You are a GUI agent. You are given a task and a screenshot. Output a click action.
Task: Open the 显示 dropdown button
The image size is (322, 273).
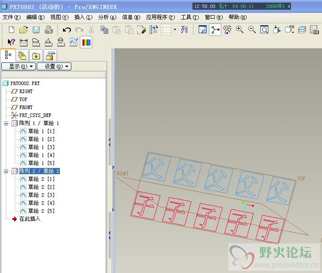click(19, 66)
